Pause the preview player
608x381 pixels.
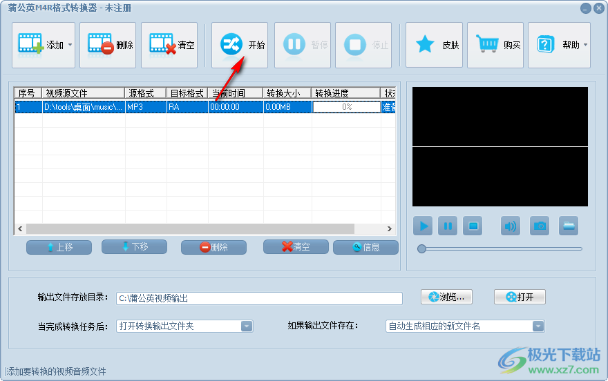click(448, 226)
